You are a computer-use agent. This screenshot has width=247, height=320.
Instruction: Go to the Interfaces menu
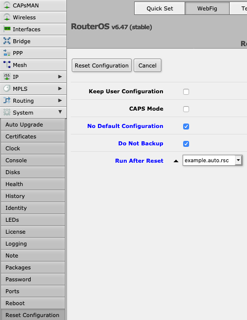[33, 29]
